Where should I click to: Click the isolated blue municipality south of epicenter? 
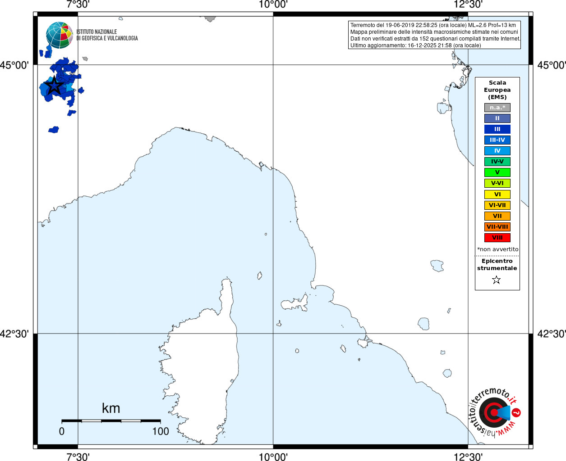[x=54, y=130]
